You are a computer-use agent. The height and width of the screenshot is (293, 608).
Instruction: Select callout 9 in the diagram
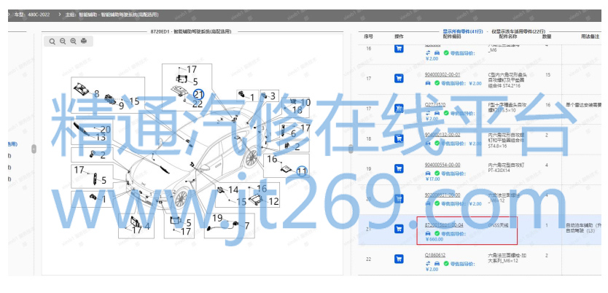pyautogui.click(x=121, y=105)
